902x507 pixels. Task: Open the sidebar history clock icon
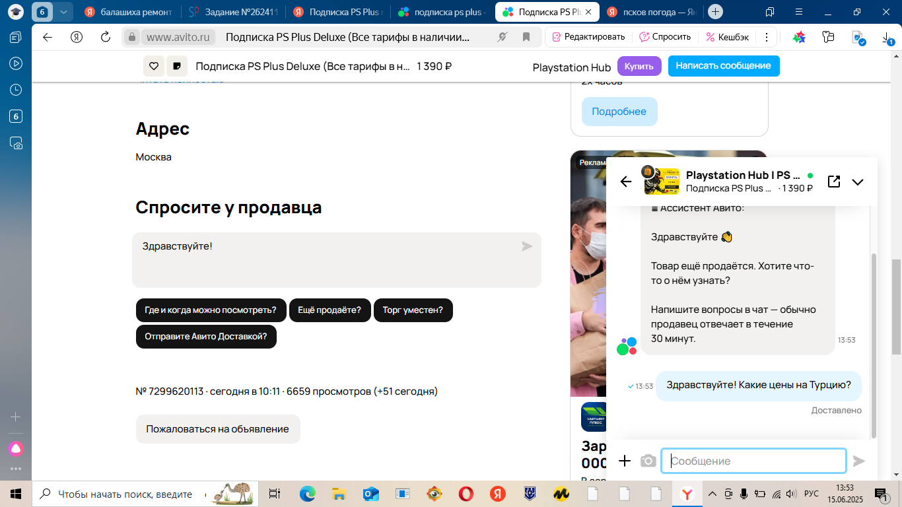16,90
